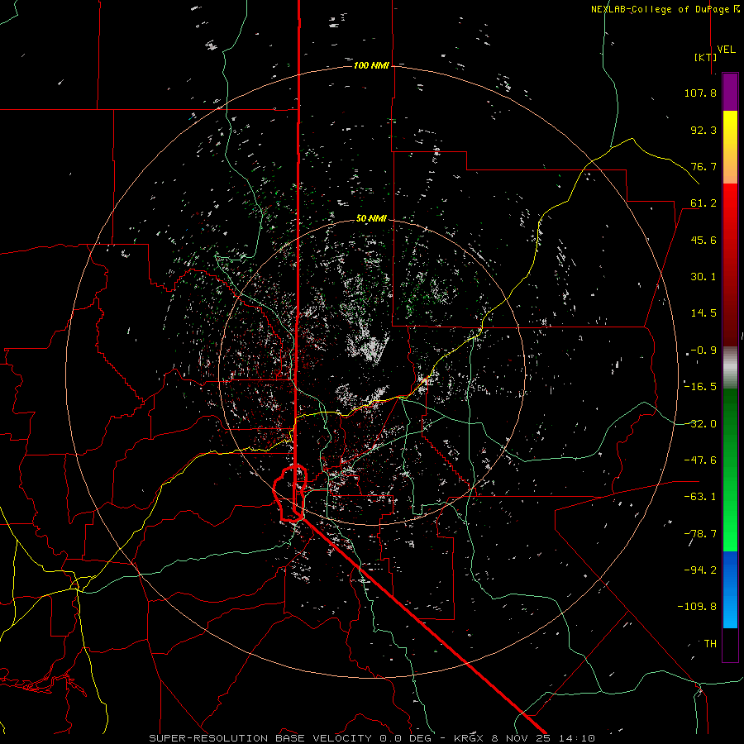Screen dimensions: 744x744
Task: Select the -94.2 velocity scale value
Action: [x=700, y=570]
